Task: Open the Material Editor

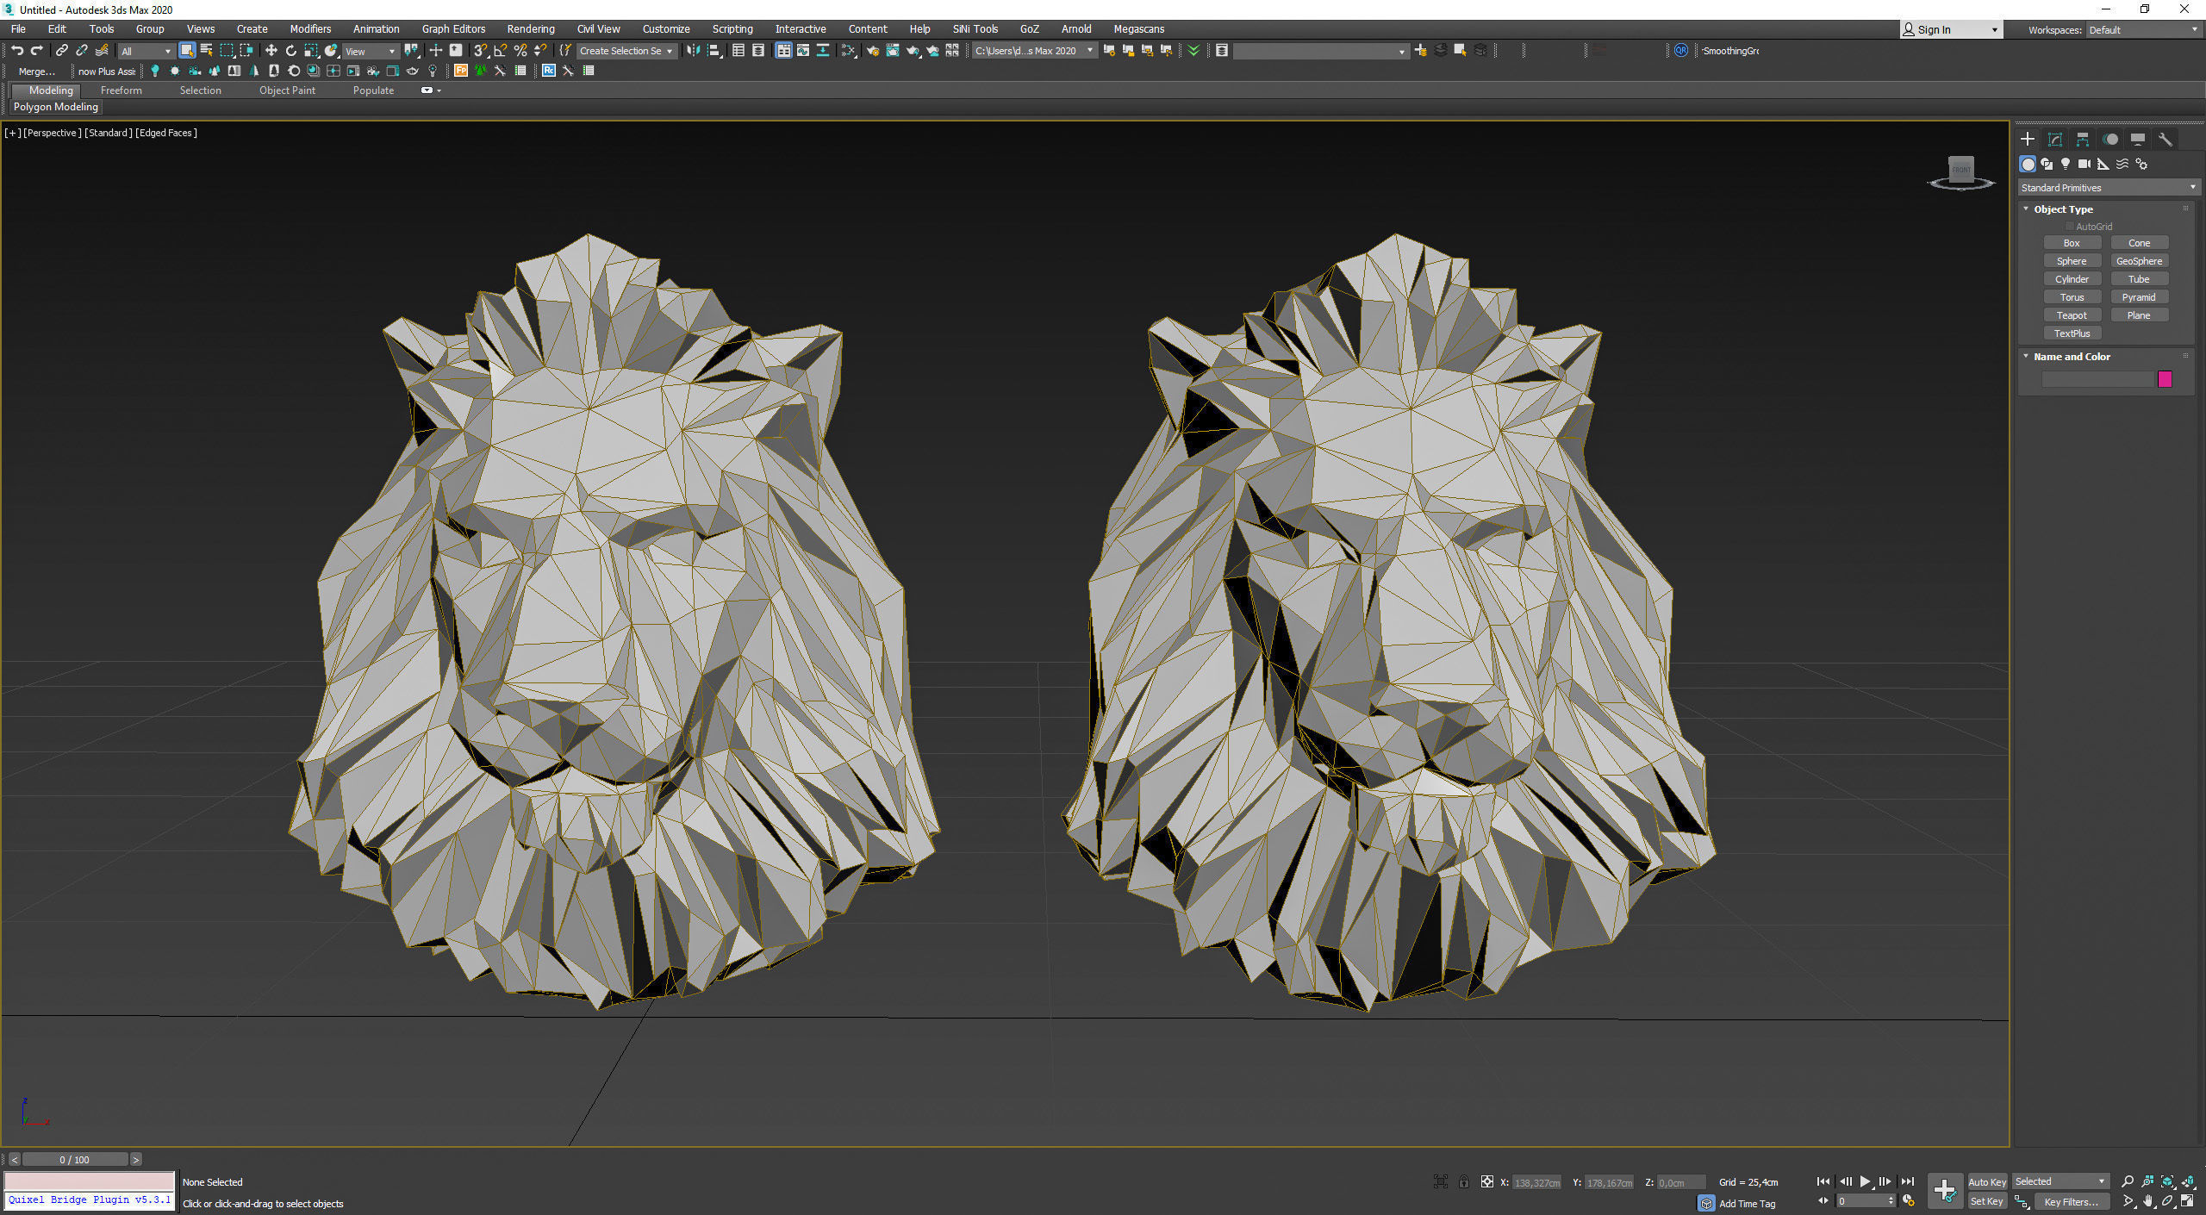Action: [x=849, y=50]
